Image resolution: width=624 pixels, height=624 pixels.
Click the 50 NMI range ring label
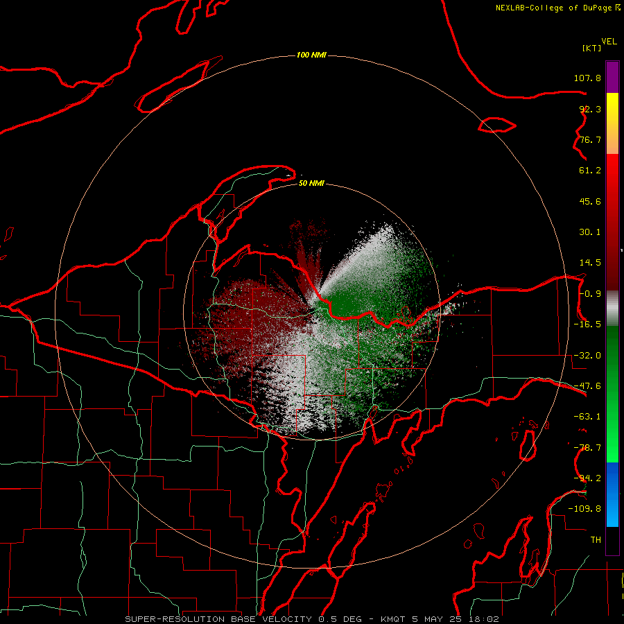point(311,183)
